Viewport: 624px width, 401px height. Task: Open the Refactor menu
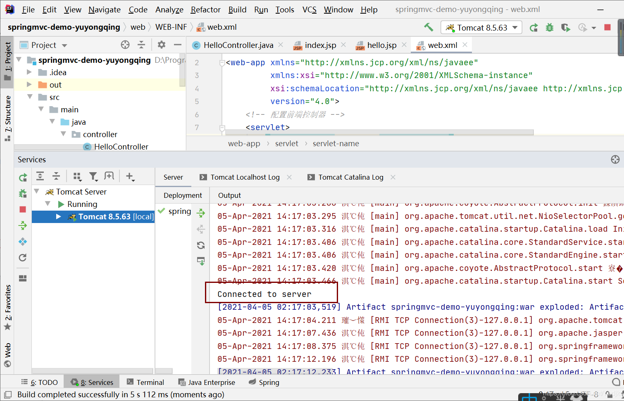pyautogui.click(x=205, y=9)
